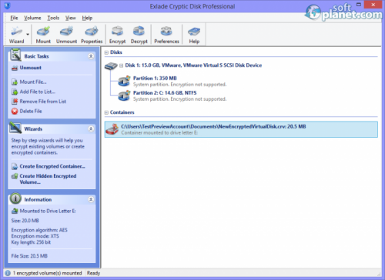
Task: Click the Mounted to Drive Letter icon
Action: (15, 211)
